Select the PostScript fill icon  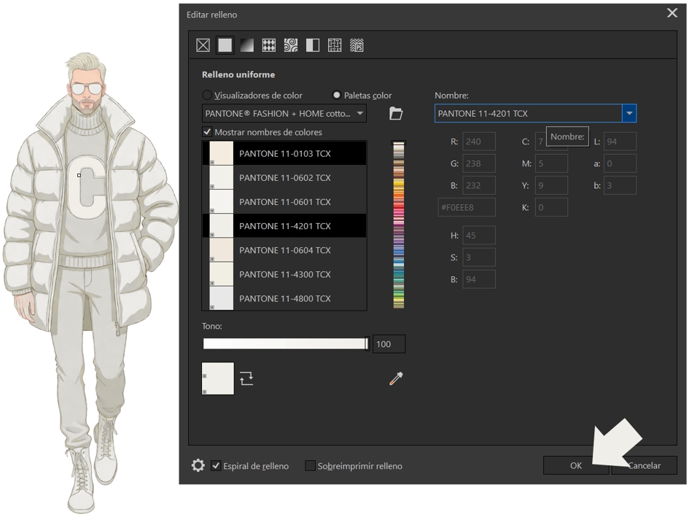[x=357, y=45]
